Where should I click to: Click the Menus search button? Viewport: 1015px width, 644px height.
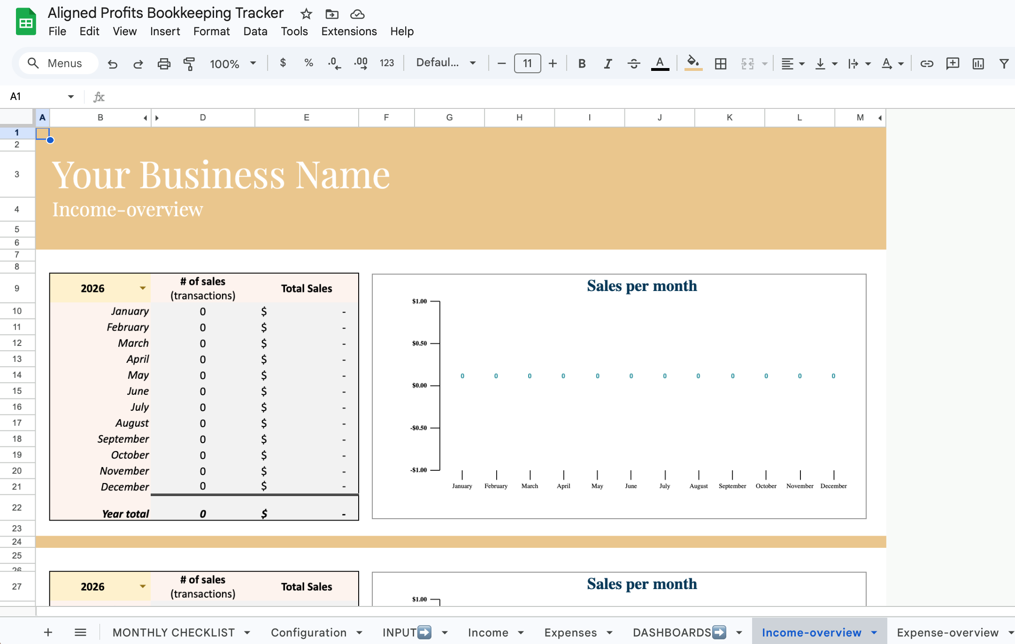(58, 63)
